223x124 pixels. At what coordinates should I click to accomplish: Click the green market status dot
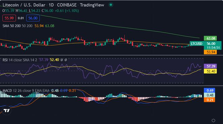click(110, 5)
